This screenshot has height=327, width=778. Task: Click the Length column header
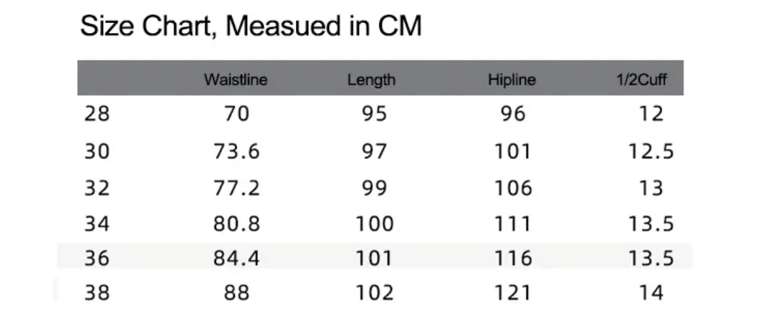coord(371,80)
